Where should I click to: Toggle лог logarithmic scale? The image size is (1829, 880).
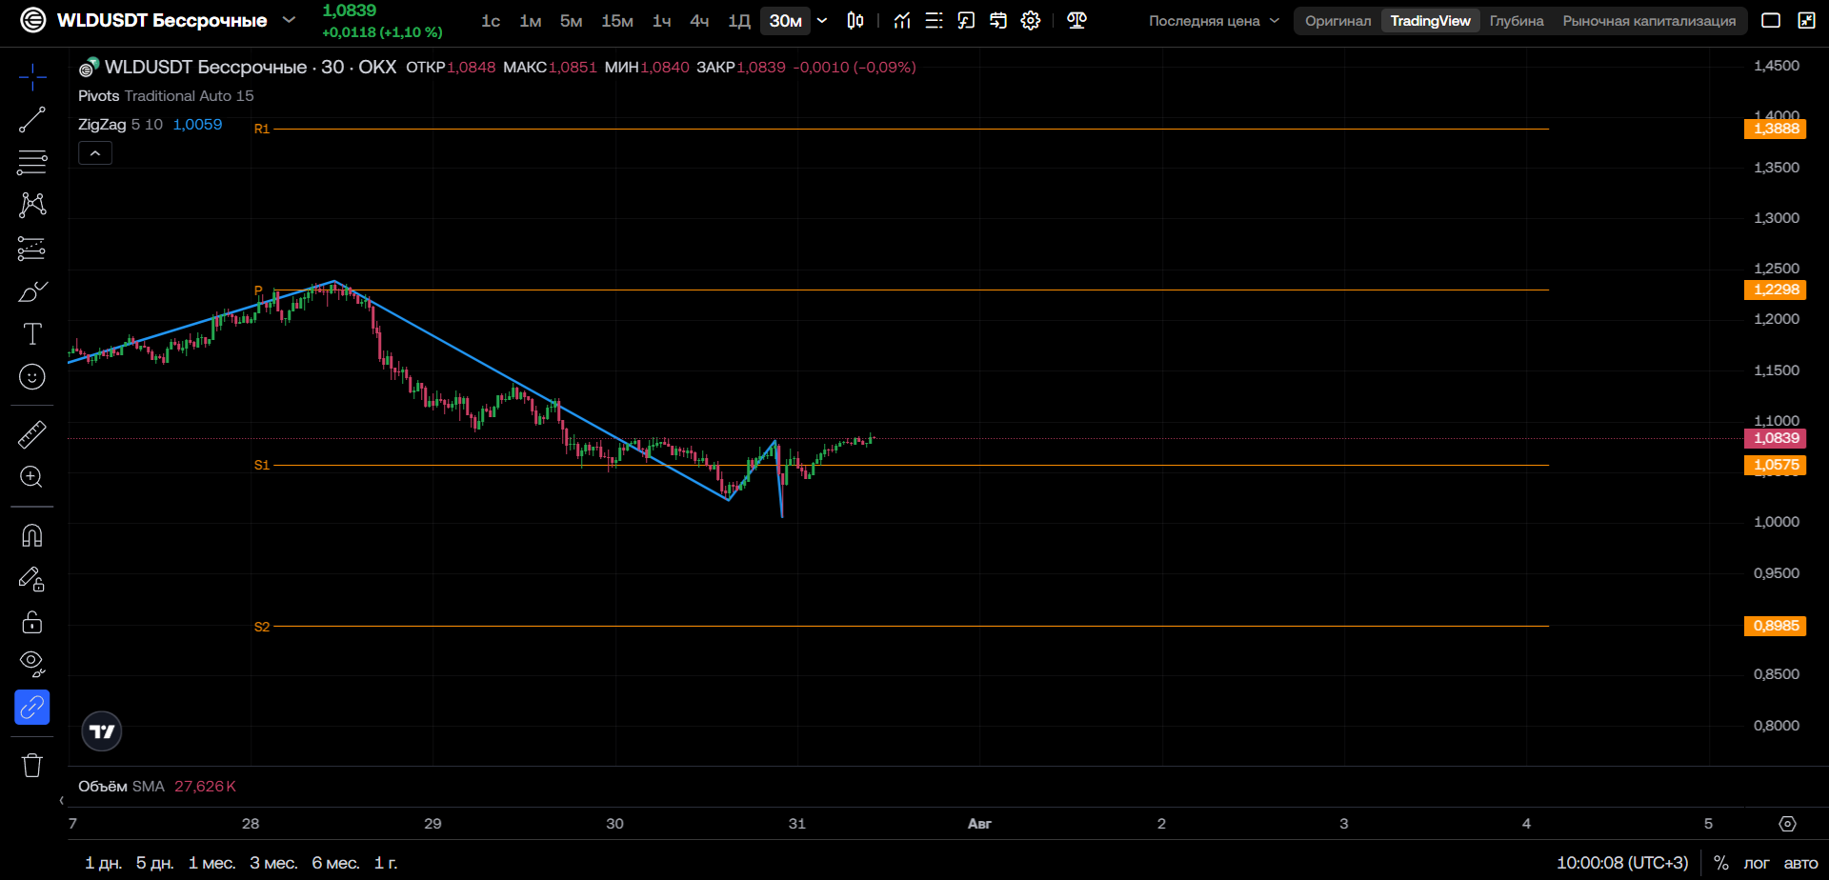pyautogui.click(x=1757, y=863)
